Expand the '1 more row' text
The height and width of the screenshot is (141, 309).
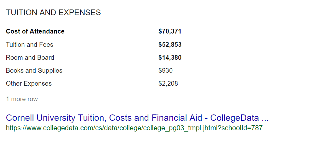[x=22, y=99]
